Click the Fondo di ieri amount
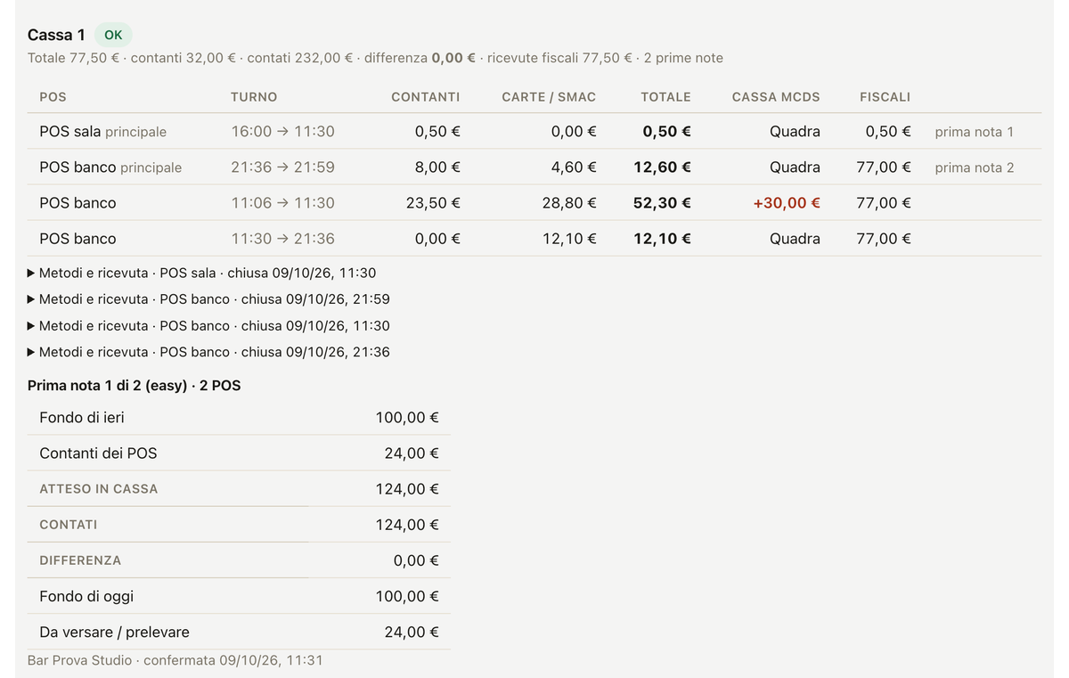Viewport: 1069px width, 678px height. [x=407, y=418]
